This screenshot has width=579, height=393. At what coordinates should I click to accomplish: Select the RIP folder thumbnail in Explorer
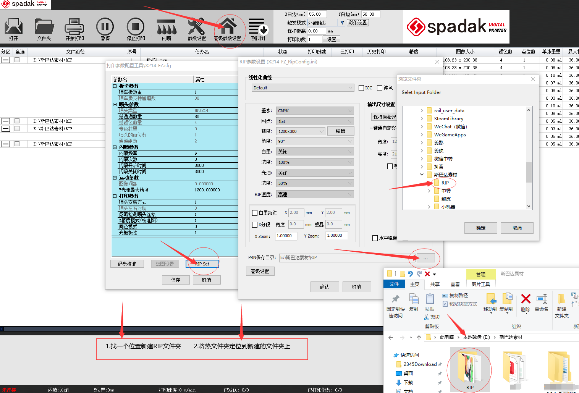470,369
